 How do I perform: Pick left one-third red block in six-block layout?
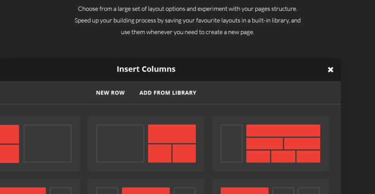258,157
